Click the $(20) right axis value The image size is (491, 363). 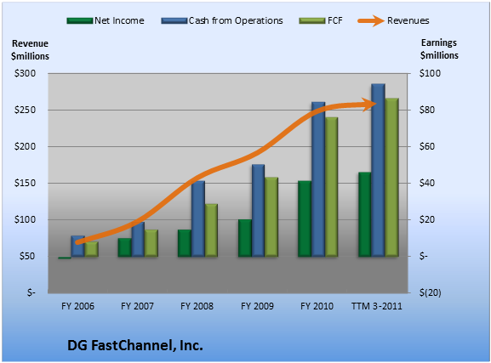[x=431, y=293]
